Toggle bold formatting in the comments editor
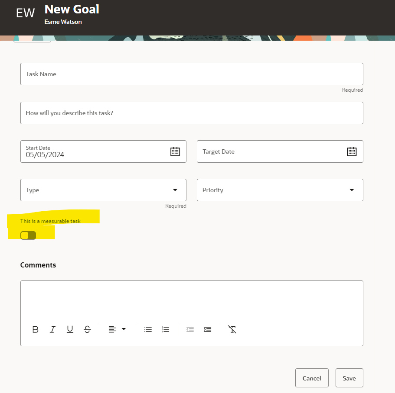The height and width of the screenshot is (393, 395). tap(35, 329)
